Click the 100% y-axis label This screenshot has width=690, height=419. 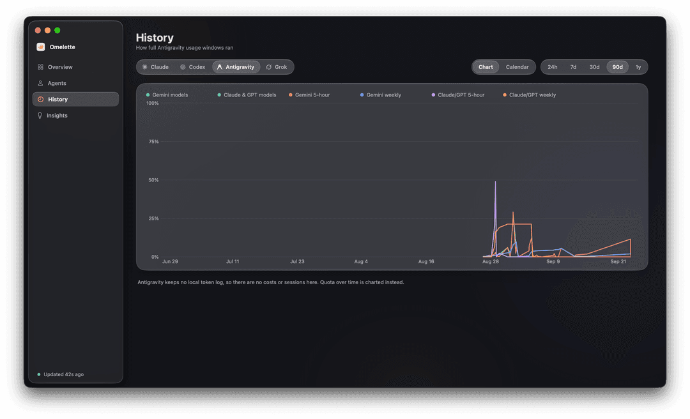(152, 103)
